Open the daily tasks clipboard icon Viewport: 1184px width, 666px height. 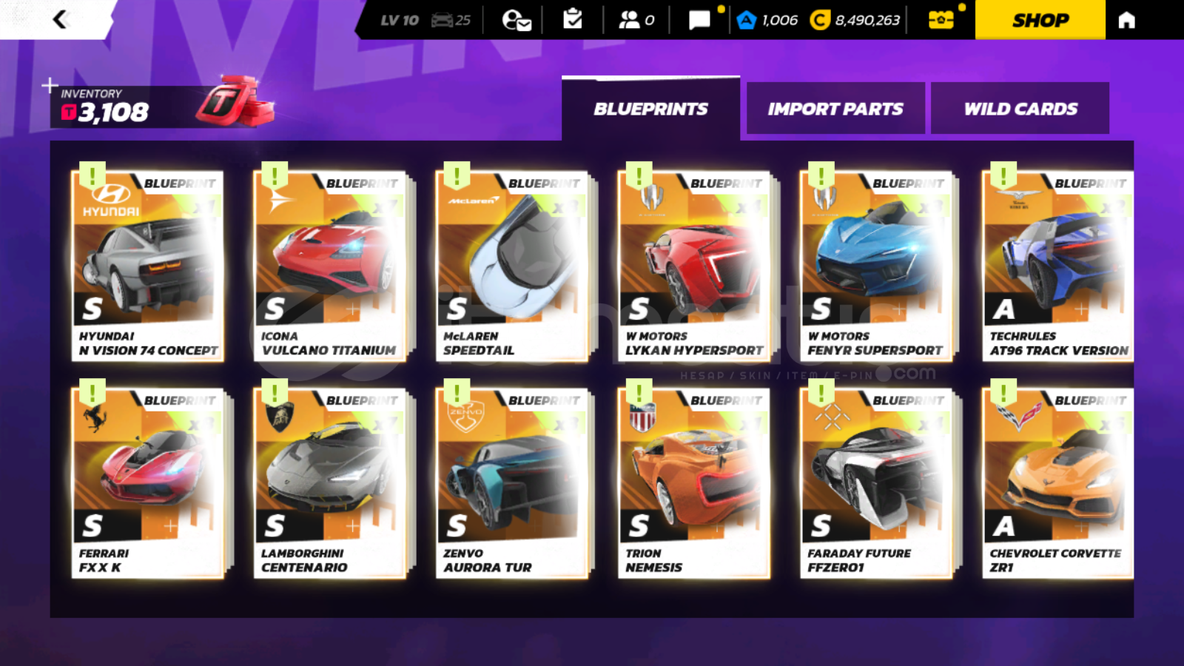(573, 19)
